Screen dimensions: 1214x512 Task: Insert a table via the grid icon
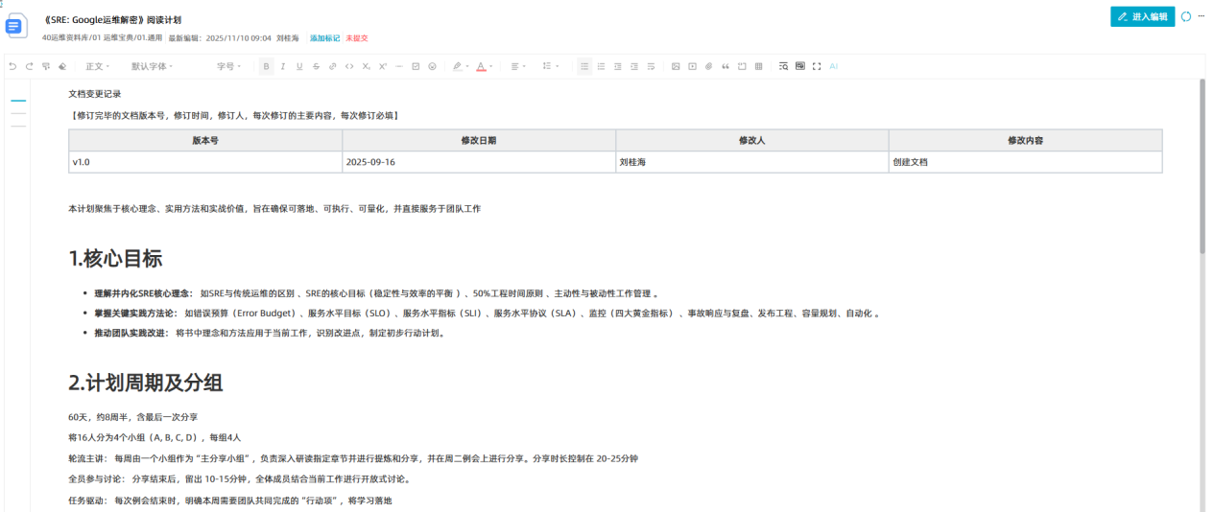[758, 66]
